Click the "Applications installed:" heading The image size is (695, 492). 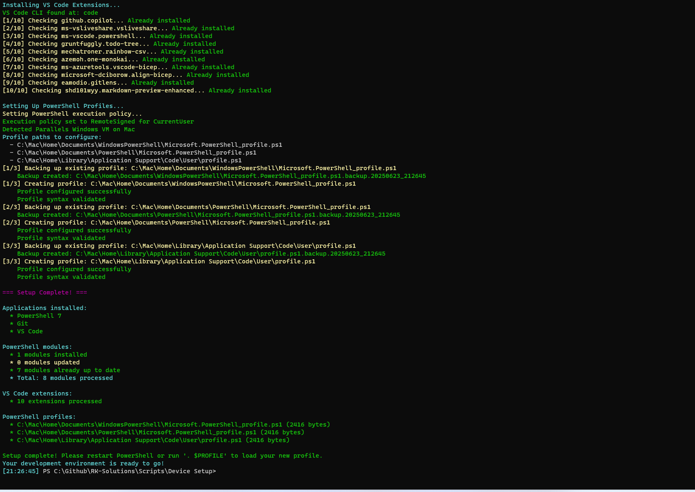coord(45,308)
